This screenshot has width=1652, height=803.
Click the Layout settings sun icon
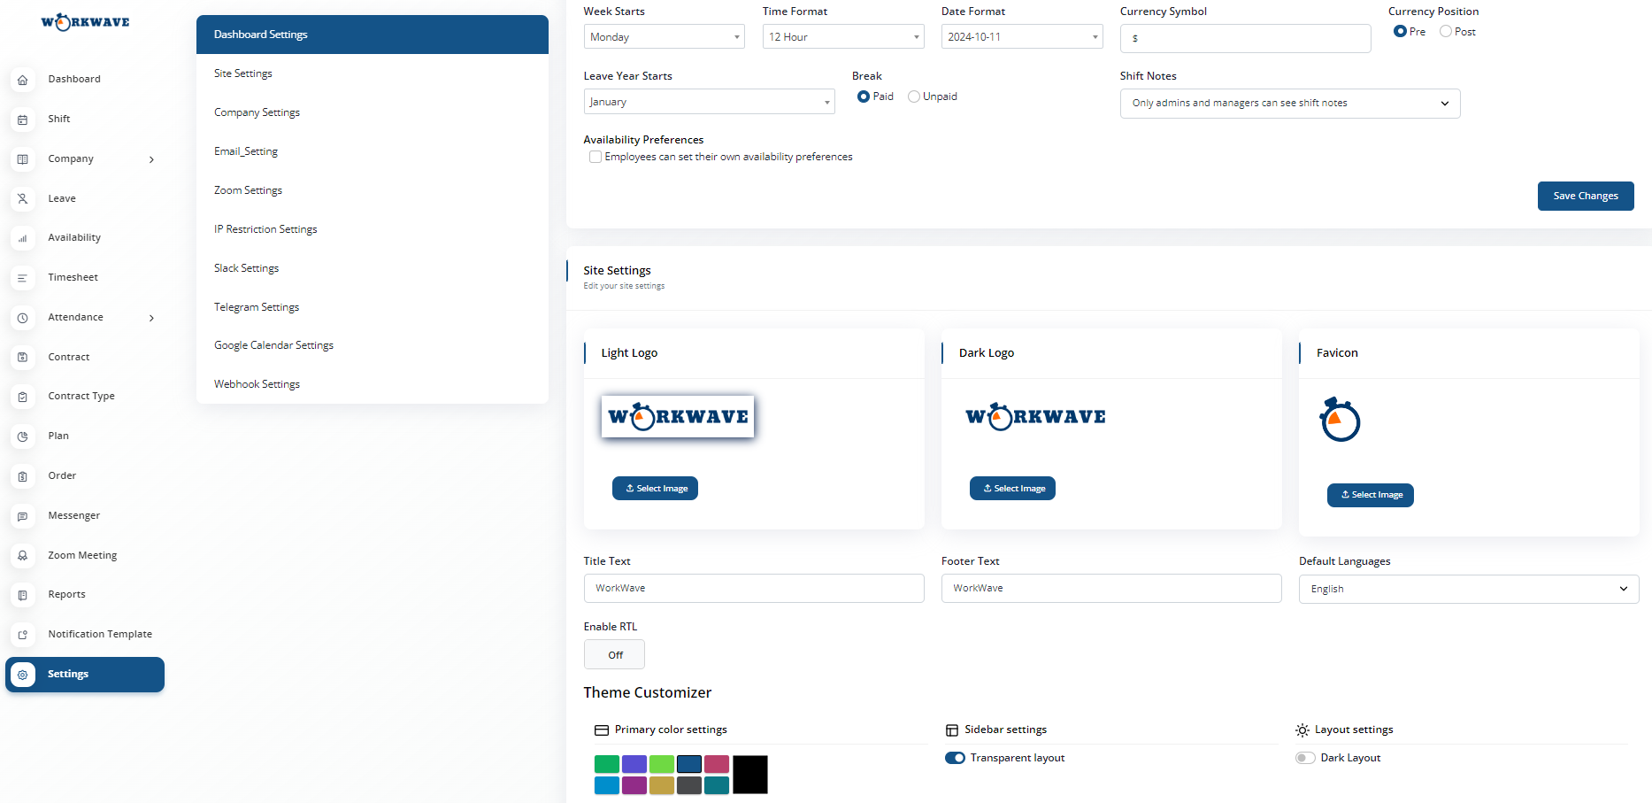click(1302, 730)
